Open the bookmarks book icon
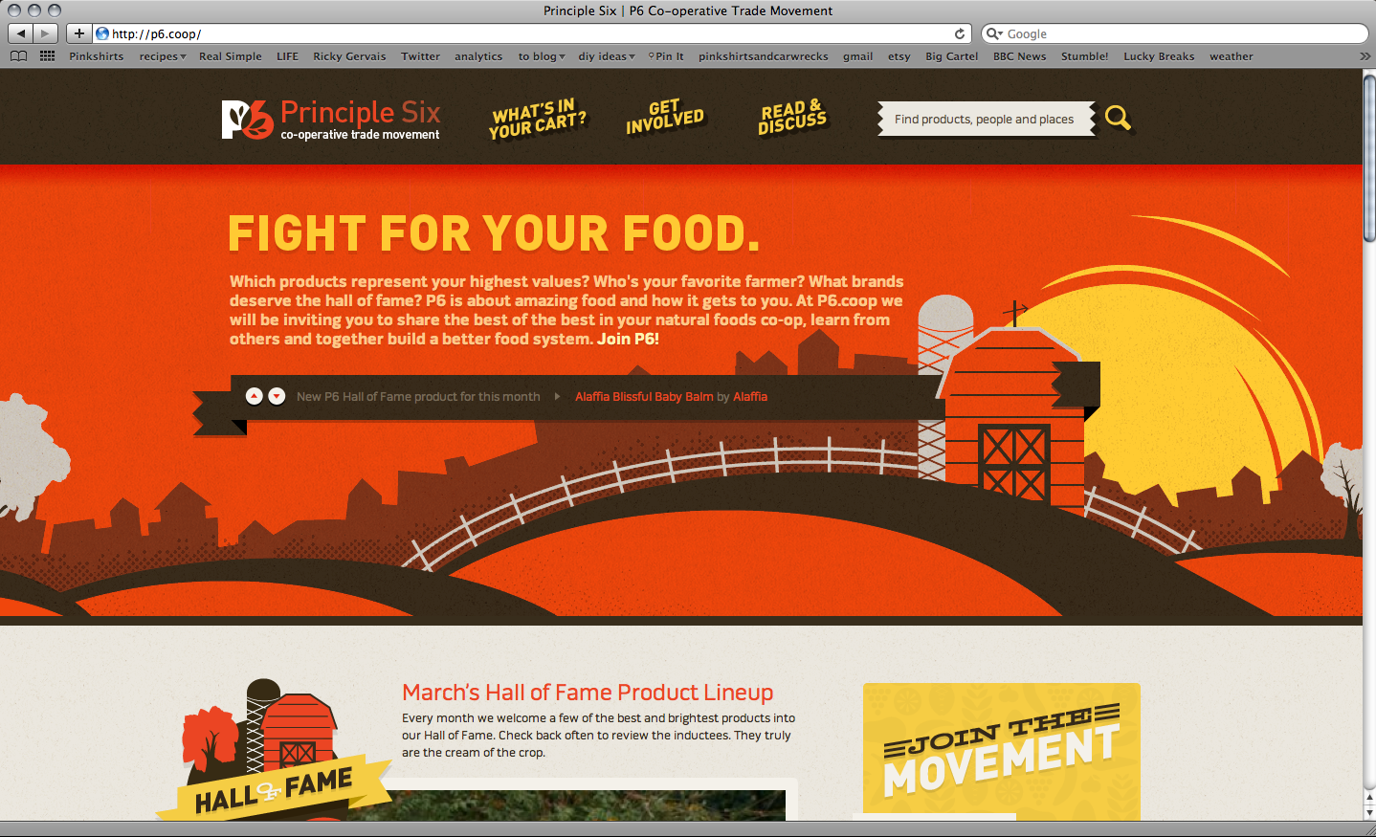 pos(18,56)
